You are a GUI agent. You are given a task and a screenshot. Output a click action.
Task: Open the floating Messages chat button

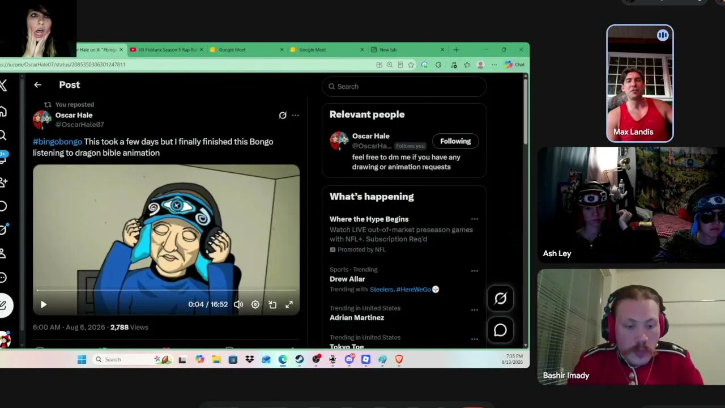coord(500,330)
